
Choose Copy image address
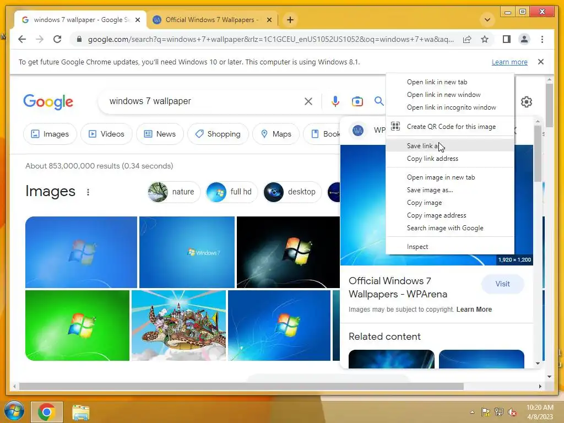click(450, 215)
